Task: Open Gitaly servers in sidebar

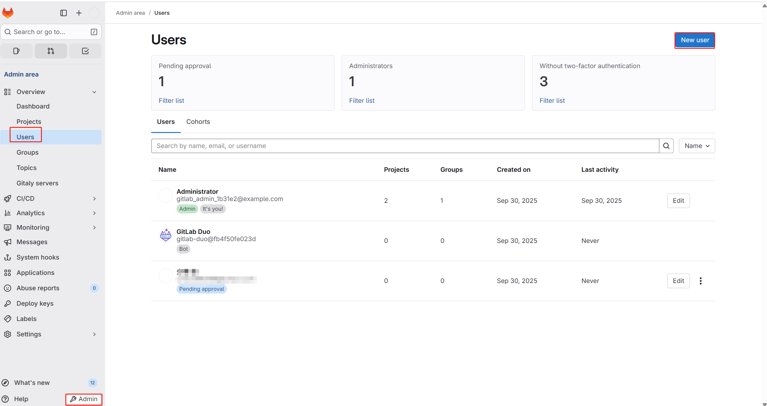Action: pyautogui.click(x=37, y=183)
